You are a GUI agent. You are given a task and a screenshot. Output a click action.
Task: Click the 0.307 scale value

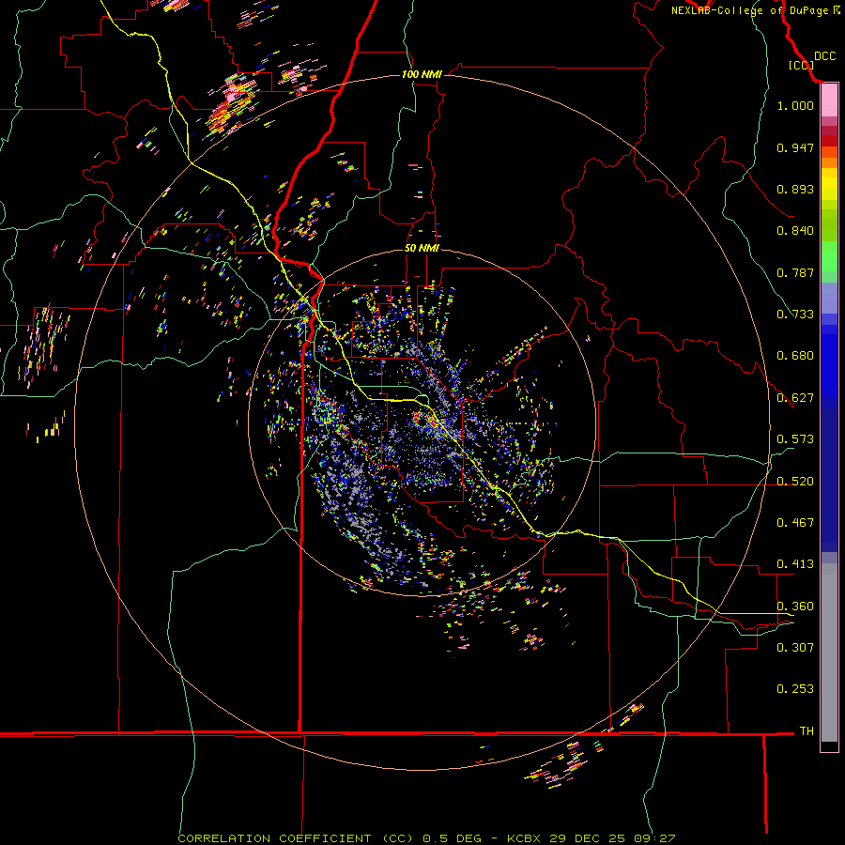pyautogui.click(x=795, y=647)
